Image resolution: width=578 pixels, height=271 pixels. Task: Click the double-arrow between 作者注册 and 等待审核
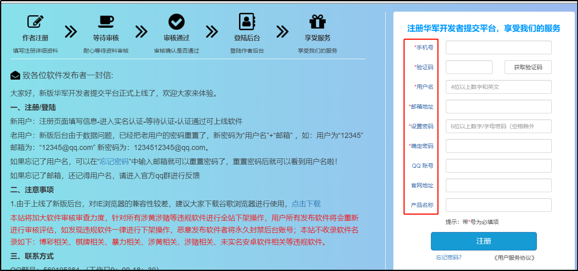(71, 31)
